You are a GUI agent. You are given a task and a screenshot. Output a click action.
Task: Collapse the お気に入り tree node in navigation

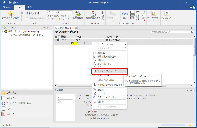[x=2, y=32]
